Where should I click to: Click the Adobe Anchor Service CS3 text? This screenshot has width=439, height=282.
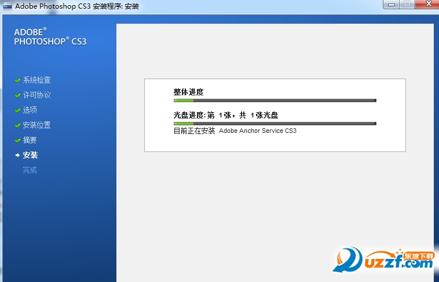pyautogui.click(x=258, y=131)
